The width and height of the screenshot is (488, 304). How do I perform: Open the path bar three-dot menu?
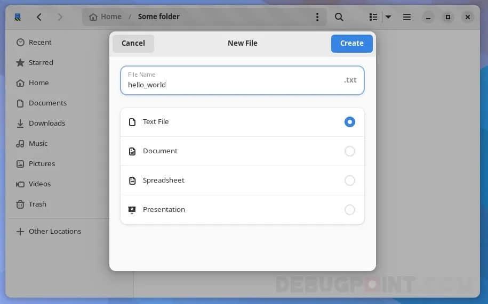tap(317, 17)
